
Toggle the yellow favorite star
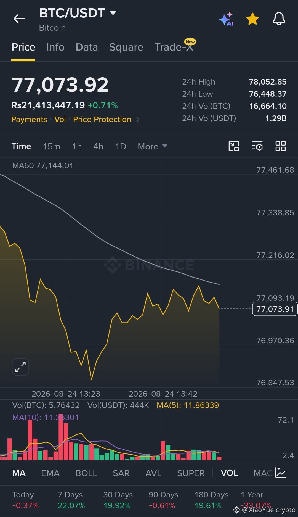pyautogui.click(x=252, y=19)
